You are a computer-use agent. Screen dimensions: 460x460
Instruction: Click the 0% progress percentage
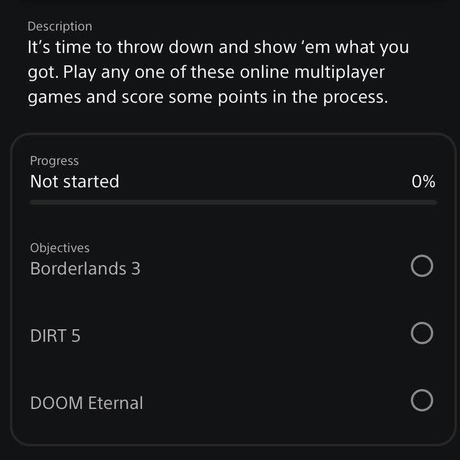coord(423,182)
